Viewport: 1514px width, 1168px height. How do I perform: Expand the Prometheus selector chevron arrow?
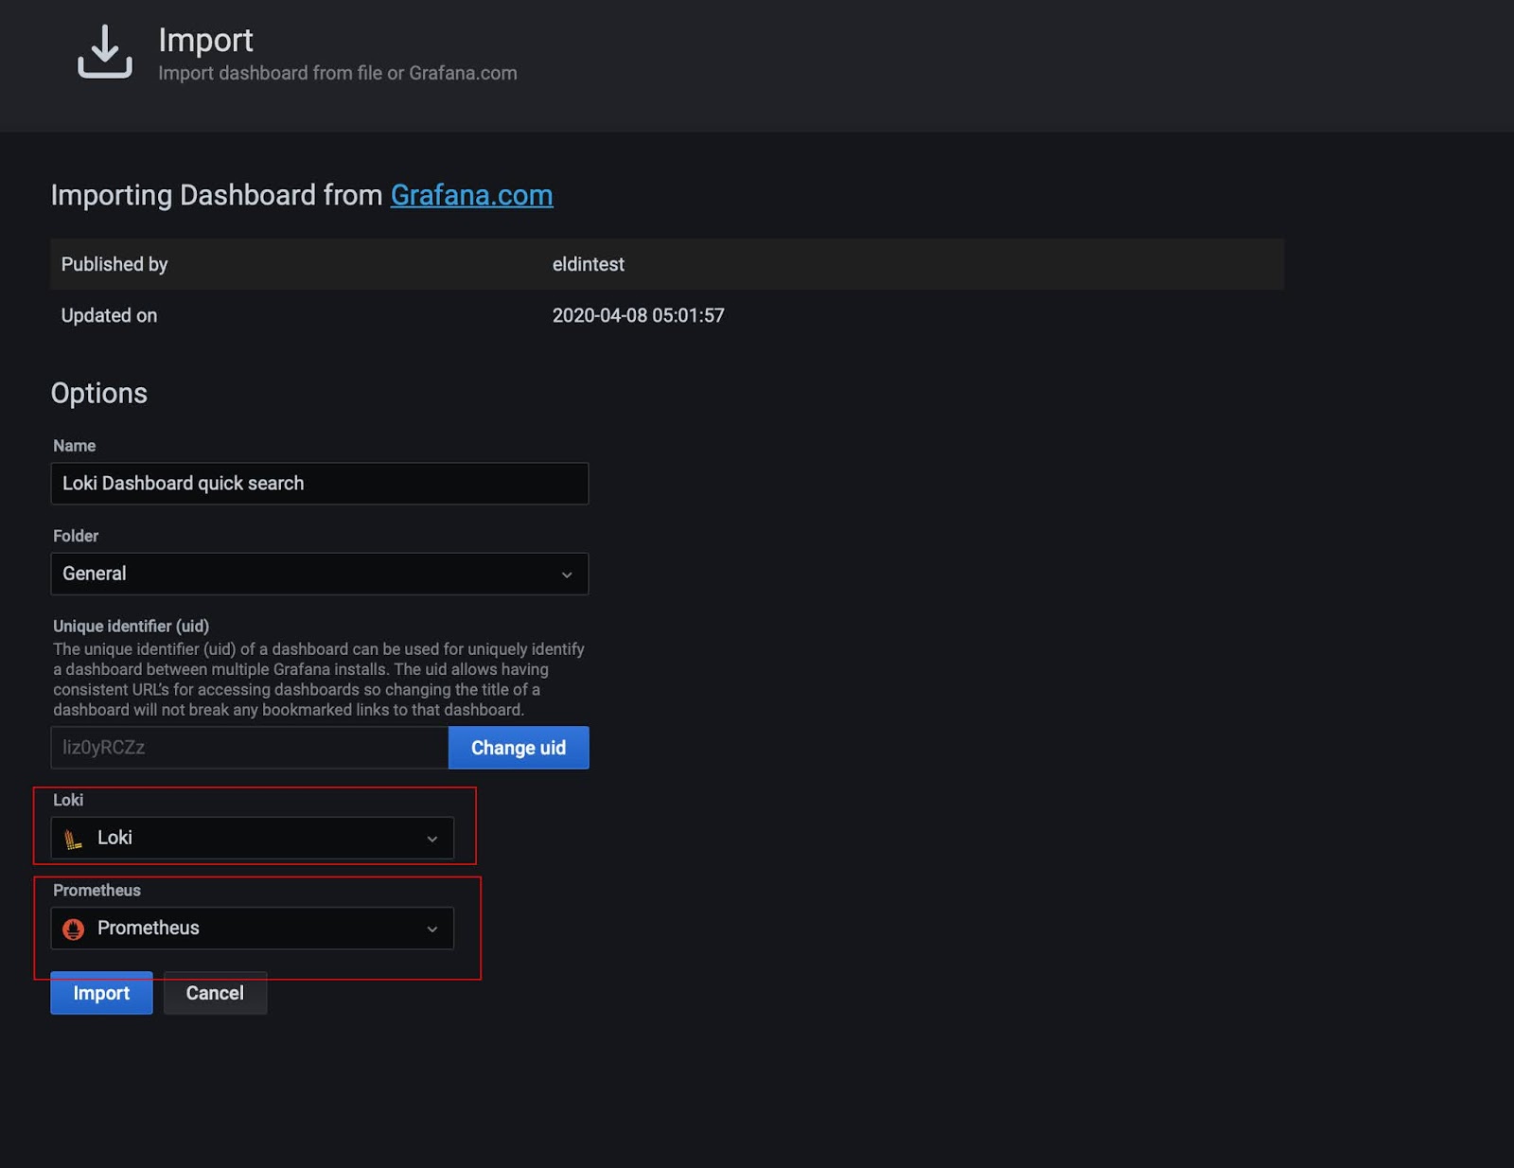[432, 929]
